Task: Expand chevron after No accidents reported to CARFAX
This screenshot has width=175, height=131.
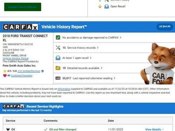Action: click(120, 38)
